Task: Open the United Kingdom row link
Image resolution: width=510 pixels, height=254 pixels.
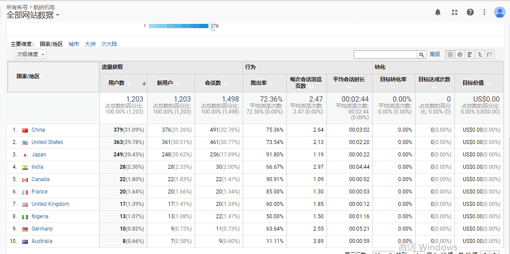Action: (x=50, y=204)
